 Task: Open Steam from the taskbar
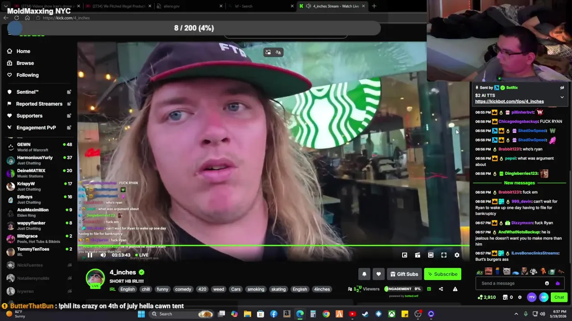point(365,314)
